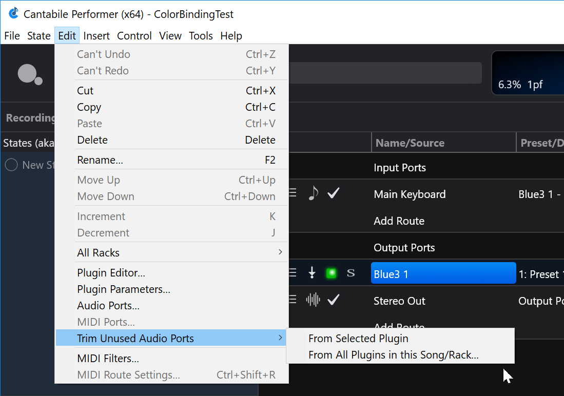Open the Main Keyboard row hamburger menu
Image resolution: width=564 pixels, height=396 pixels.
293,193
